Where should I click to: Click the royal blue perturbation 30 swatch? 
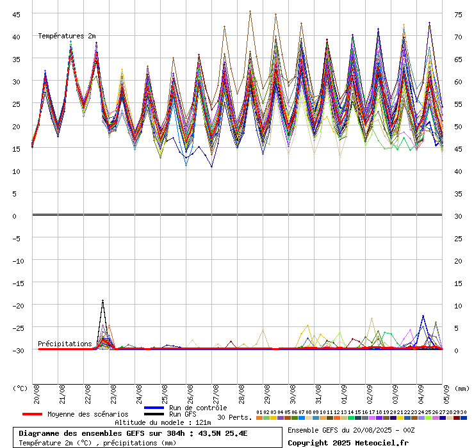pyautogui.click(x=463, y=418)
